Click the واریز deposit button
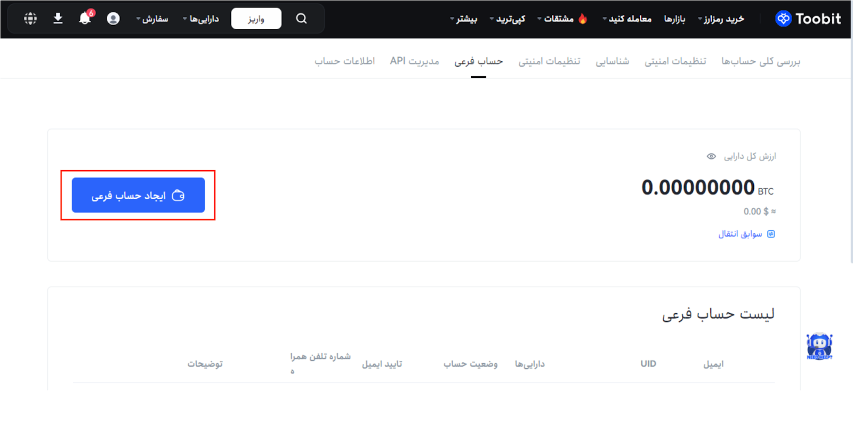Viewport: 853px width, 437px height. pos(256,19)
